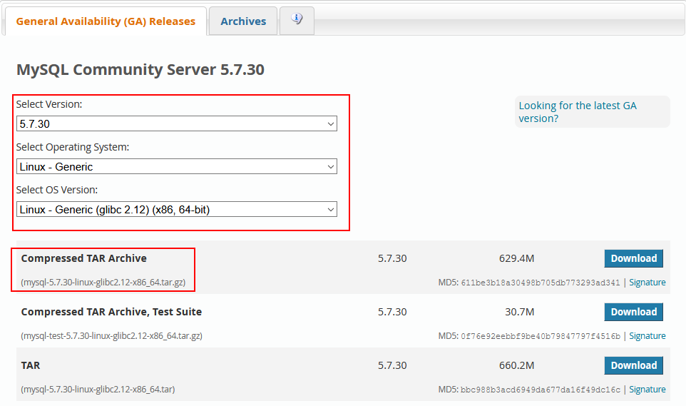Open Signature link for the TAR row

[647, 390]
